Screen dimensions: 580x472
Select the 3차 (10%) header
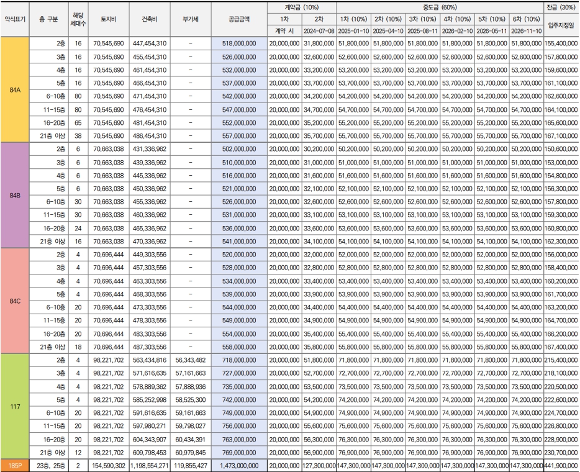pos(422,19)
